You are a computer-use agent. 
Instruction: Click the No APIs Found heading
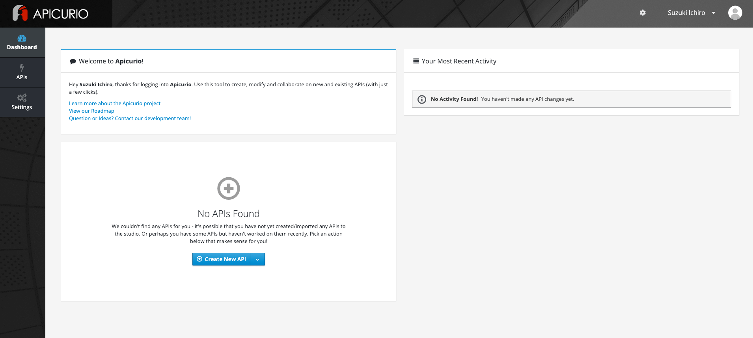point(229,214)
